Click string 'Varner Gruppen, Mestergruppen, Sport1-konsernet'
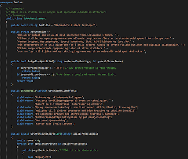The height and width of the screenshot is (159, 188). 75,42
